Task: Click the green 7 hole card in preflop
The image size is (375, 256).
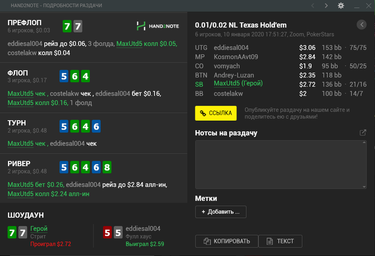Action: point(67,26)
